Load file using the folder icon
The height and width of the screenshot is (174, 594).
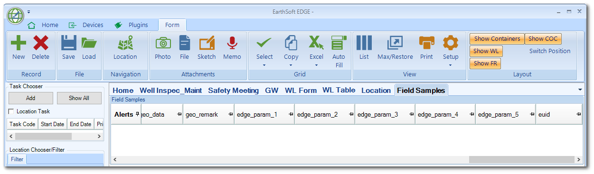pos(89,43)
